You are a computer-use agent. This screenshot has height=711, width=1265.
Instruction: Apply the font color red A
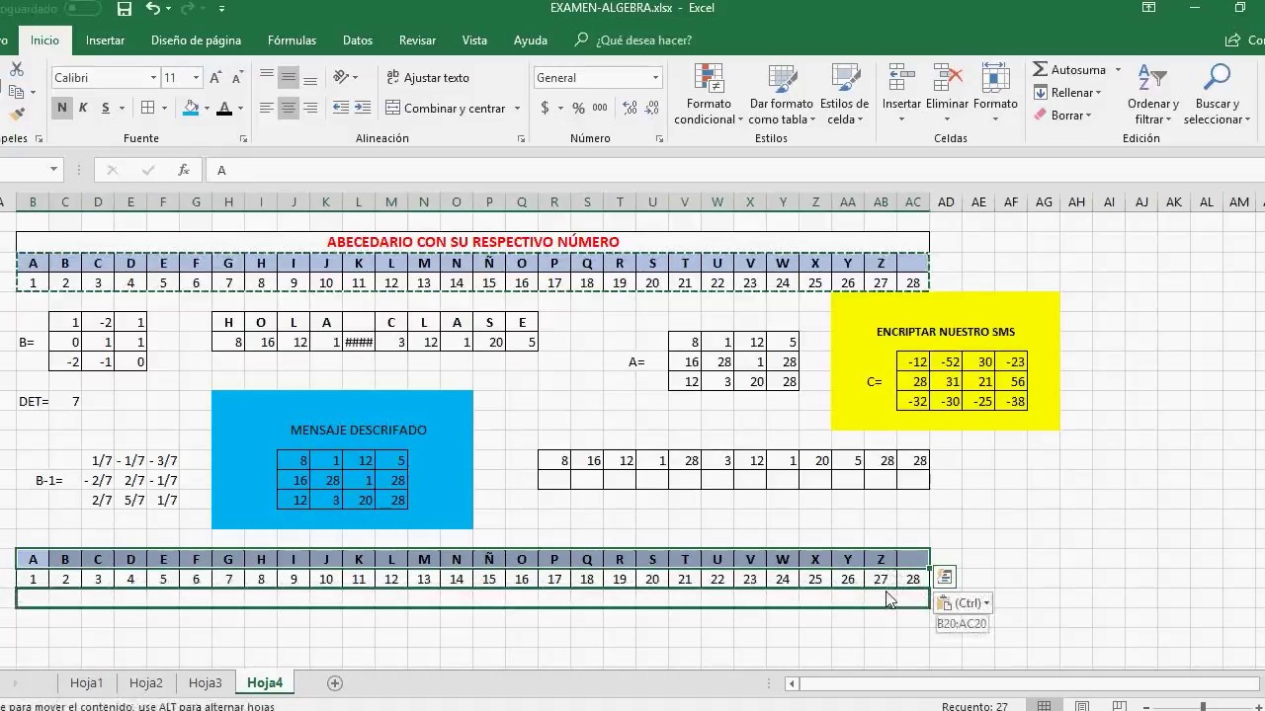click(224, 108)
